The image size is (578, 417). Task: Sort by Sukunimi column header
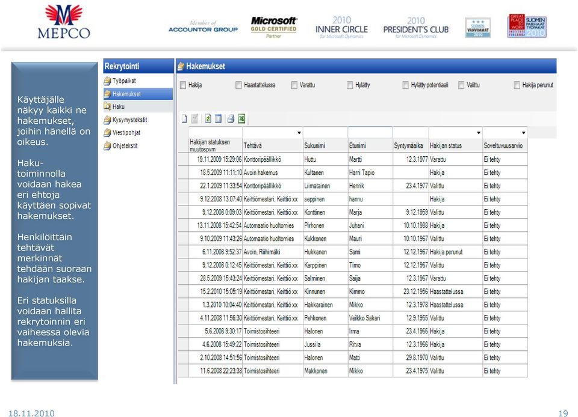326,145
